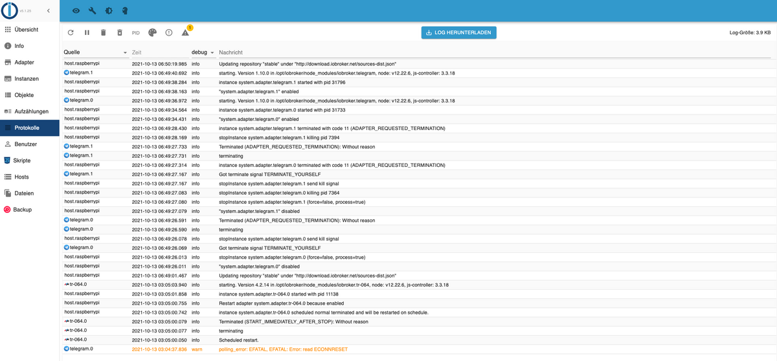Open the wrench system settings icon
The image size is (777, 361).
(x=92, y=11)
